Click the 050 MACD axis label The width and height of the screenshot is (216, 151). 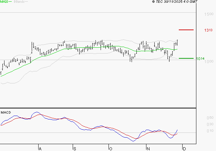tap(210, 118)
